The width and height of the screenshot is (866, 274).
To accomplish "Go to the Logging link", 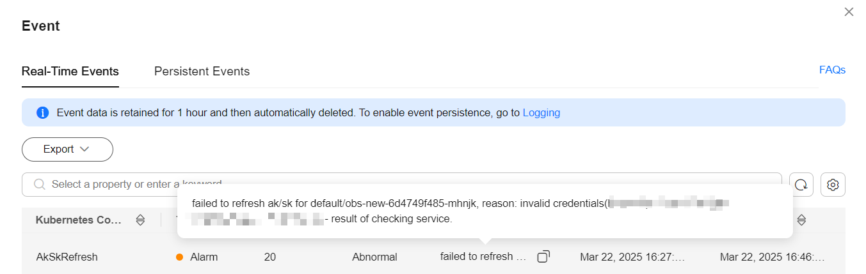I will (x=541, y=113).
